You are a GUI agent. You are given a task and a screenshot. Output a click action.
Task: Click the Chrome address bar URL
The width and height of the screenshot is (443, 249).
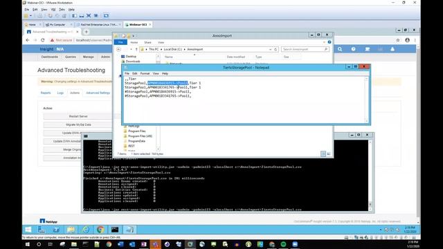(94, 40)
